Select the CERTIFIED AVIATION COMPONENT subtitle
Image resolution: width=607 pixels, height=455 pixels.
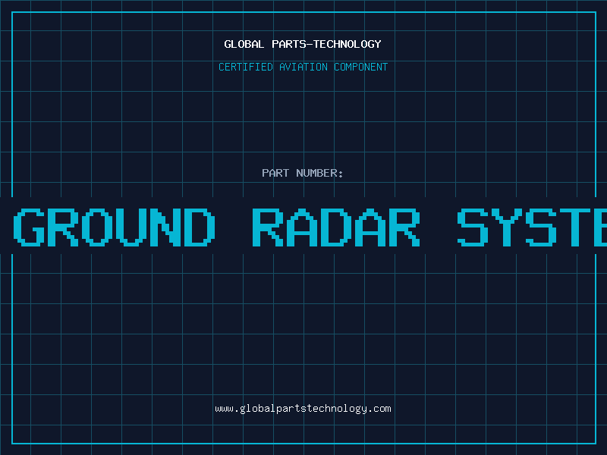click(303, 67)
